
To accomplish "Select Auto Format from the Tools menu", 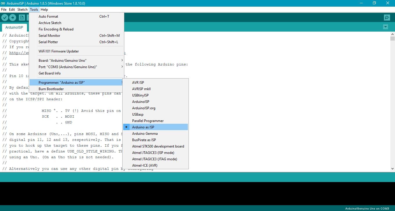I will (48, 17).
